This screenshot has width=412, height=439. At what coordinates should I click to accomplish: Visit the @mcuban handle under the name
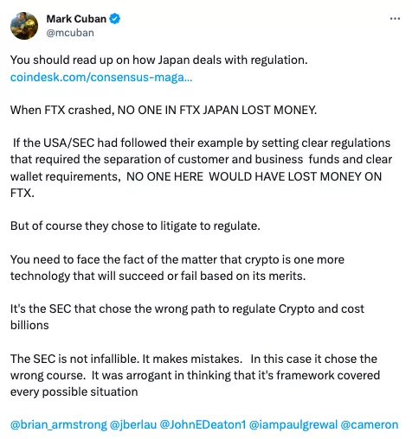[x=70, y=33]
